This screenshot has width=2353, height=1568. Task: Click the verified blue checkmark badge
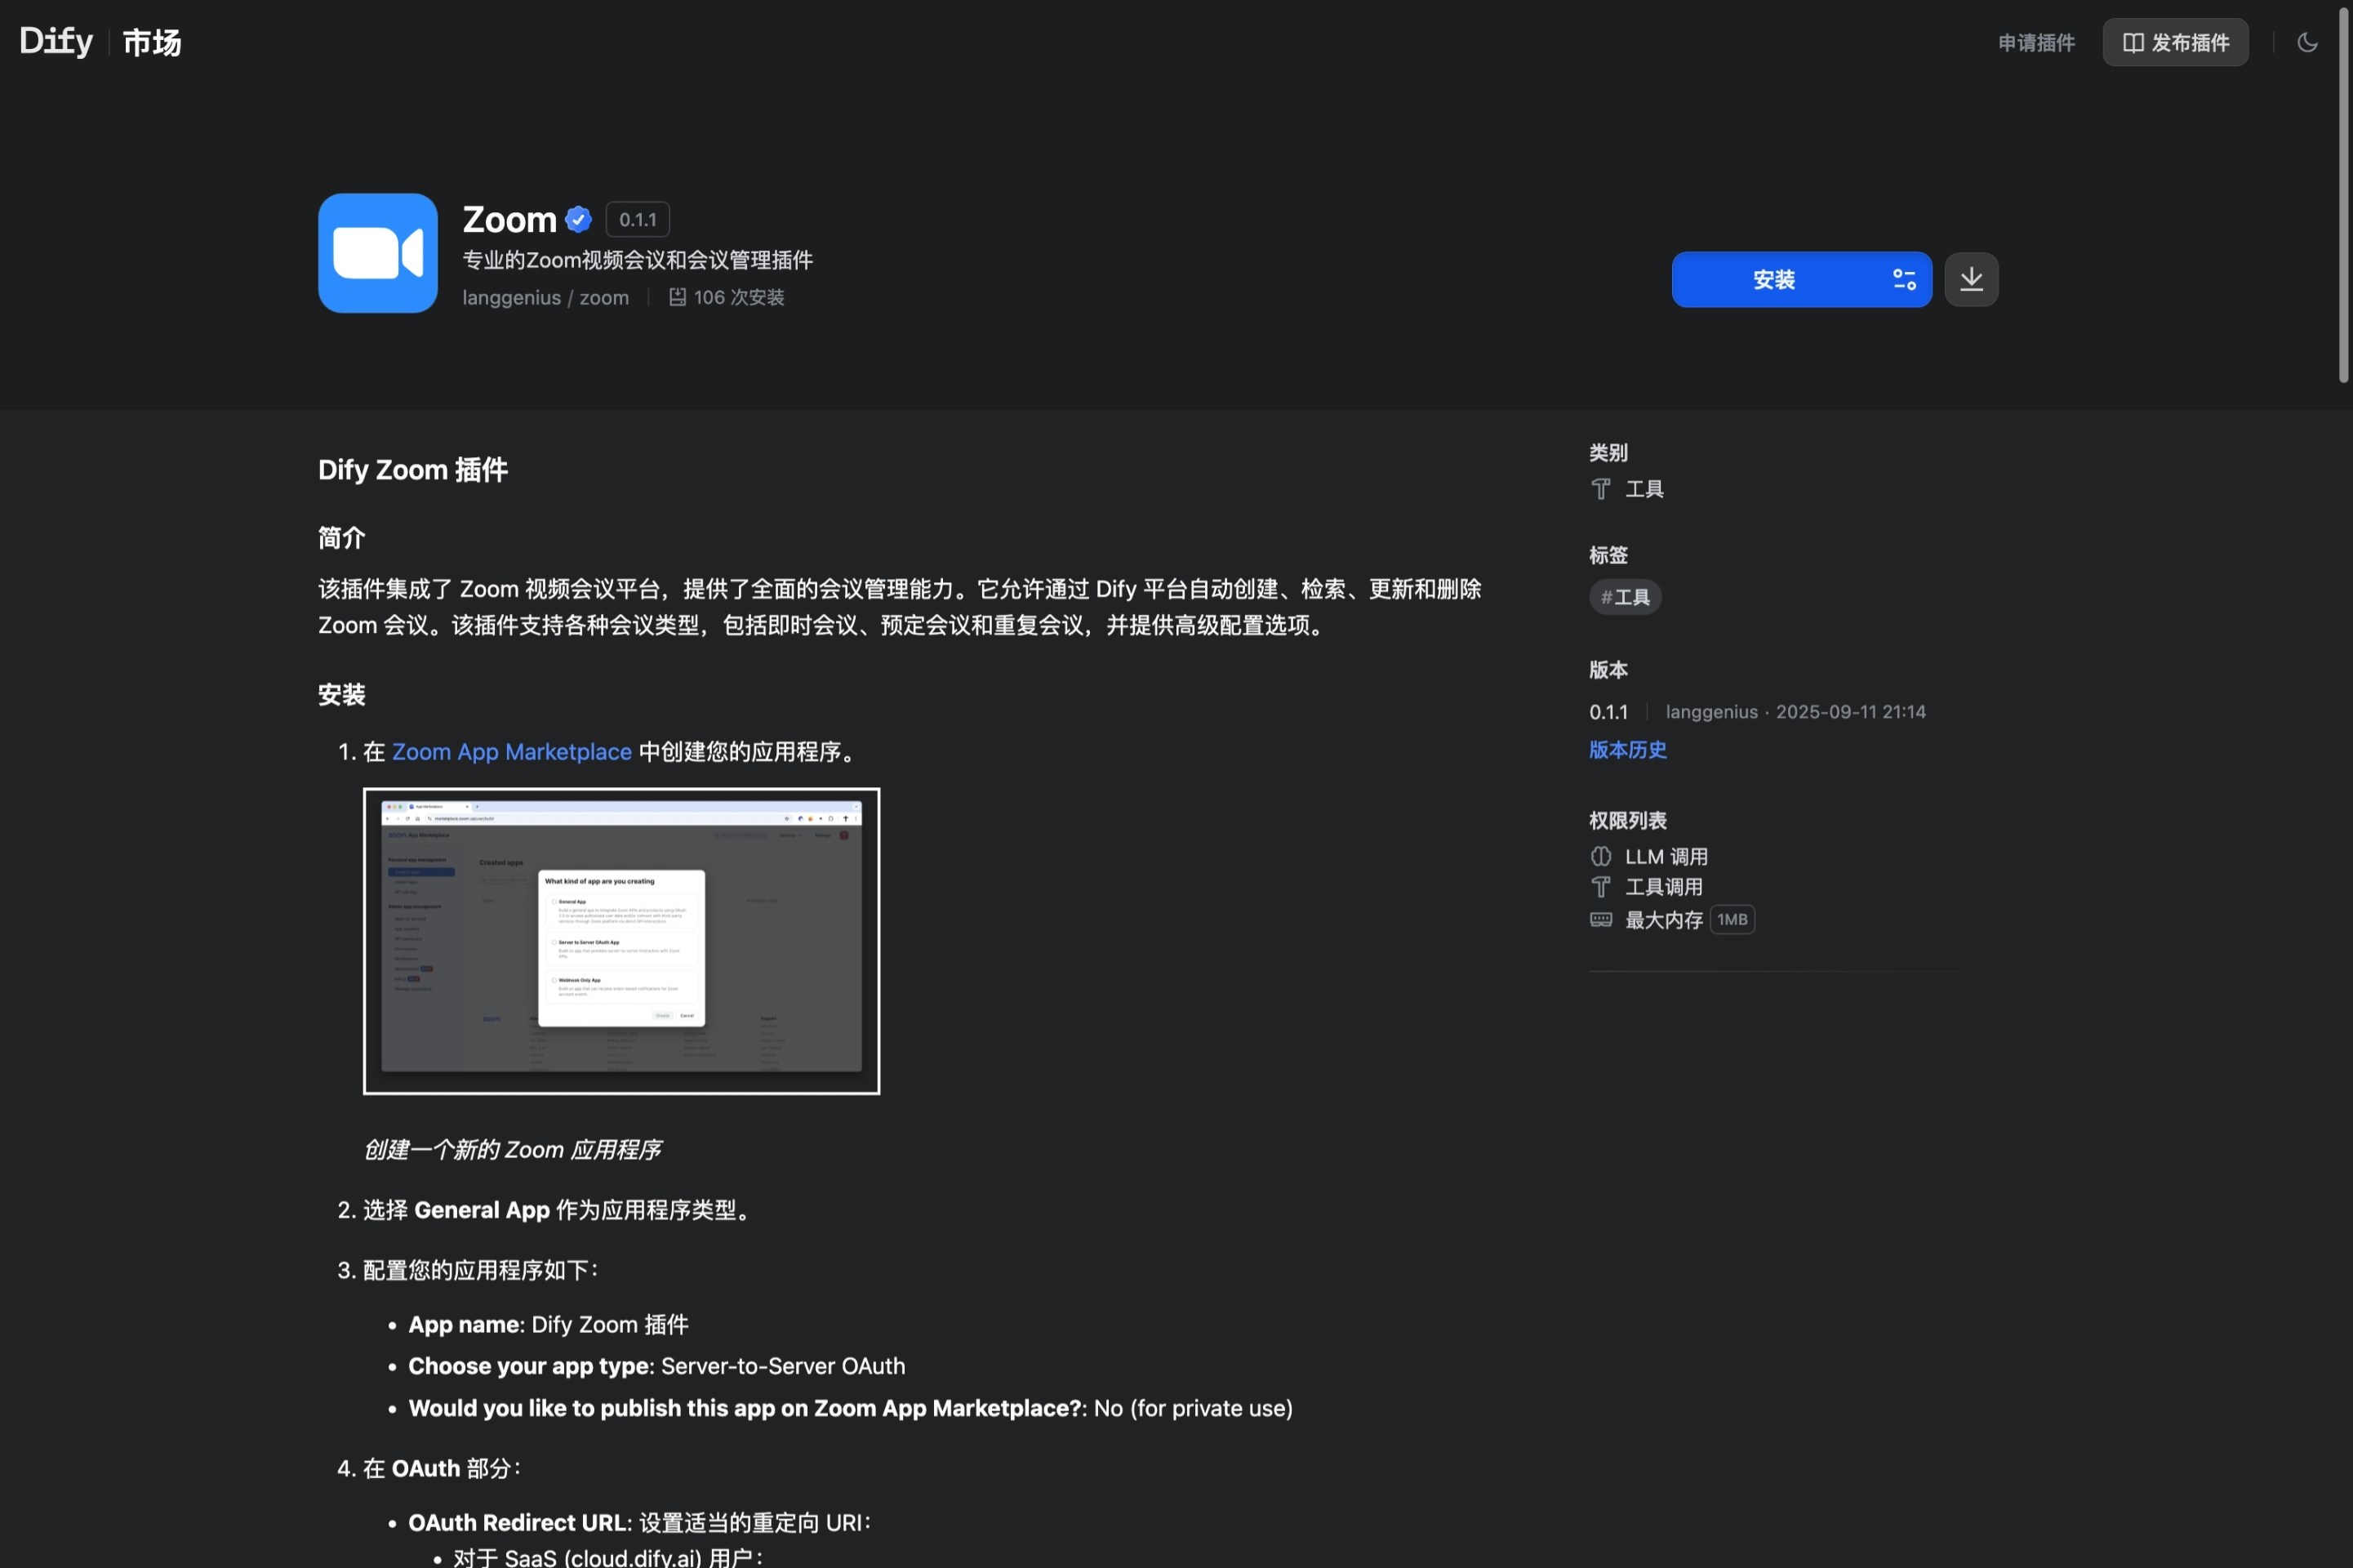coord(579,219)
